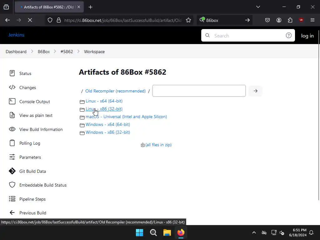Open the Windows - x86 (32-bit) folder link
Viewport: 320px width, 240px height.
coord(108,132)
